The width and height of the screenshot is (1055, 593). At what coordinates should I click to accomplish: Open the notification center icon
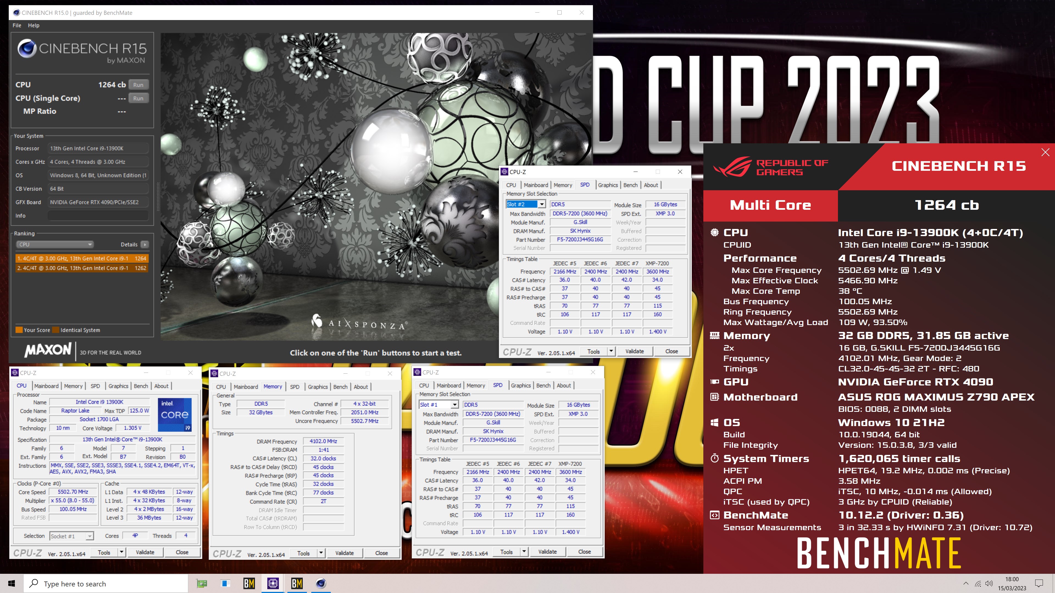click(1039, 584)
